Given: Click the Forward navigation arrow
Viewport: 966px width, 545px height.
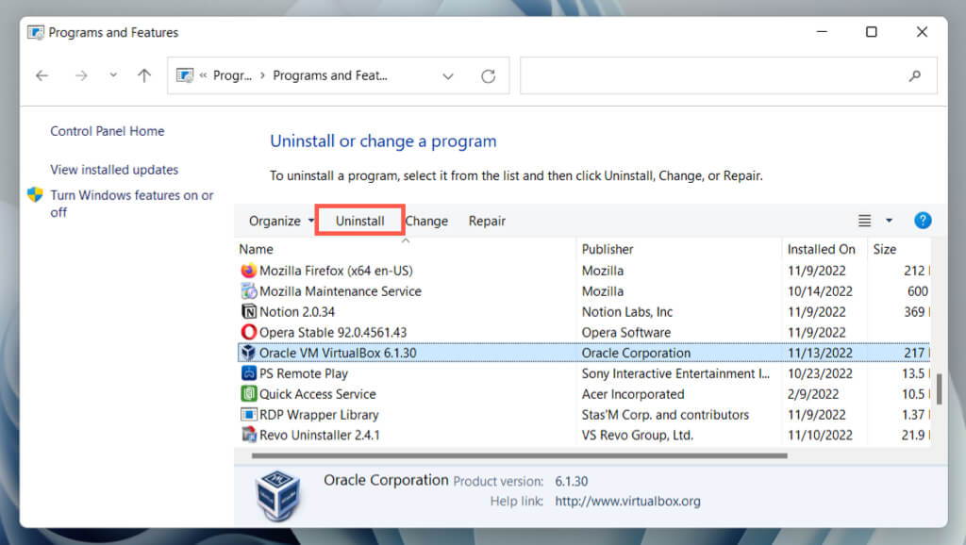Looking at the screenshot, I should [x=81, y=75].
